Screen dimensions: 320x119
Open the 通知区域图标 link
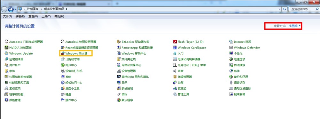242,88
